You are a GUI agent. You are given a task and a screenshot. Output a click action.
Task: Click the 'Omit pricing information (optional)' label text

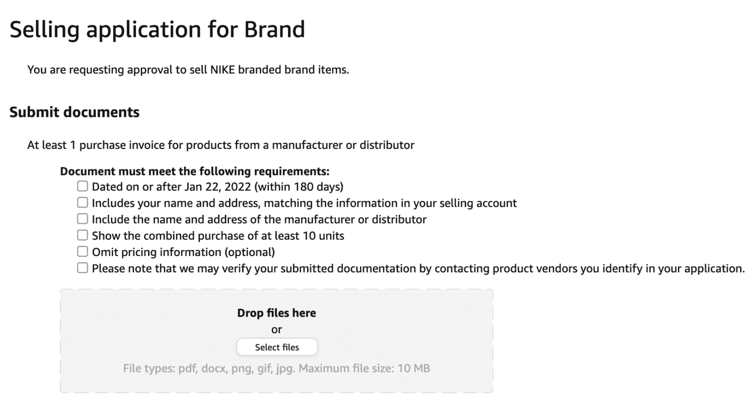[x=183, y=252]
